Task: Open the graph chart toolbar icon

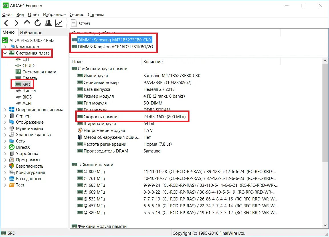Action: tap(59, 23)
